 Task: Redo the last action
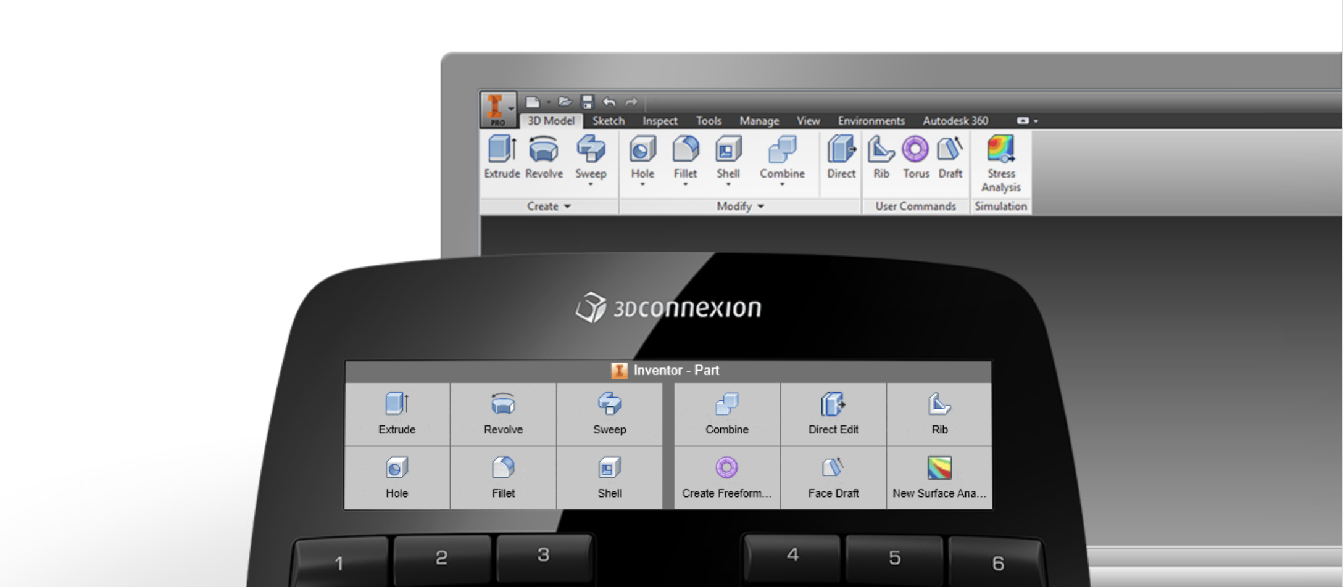click(631, 102)
